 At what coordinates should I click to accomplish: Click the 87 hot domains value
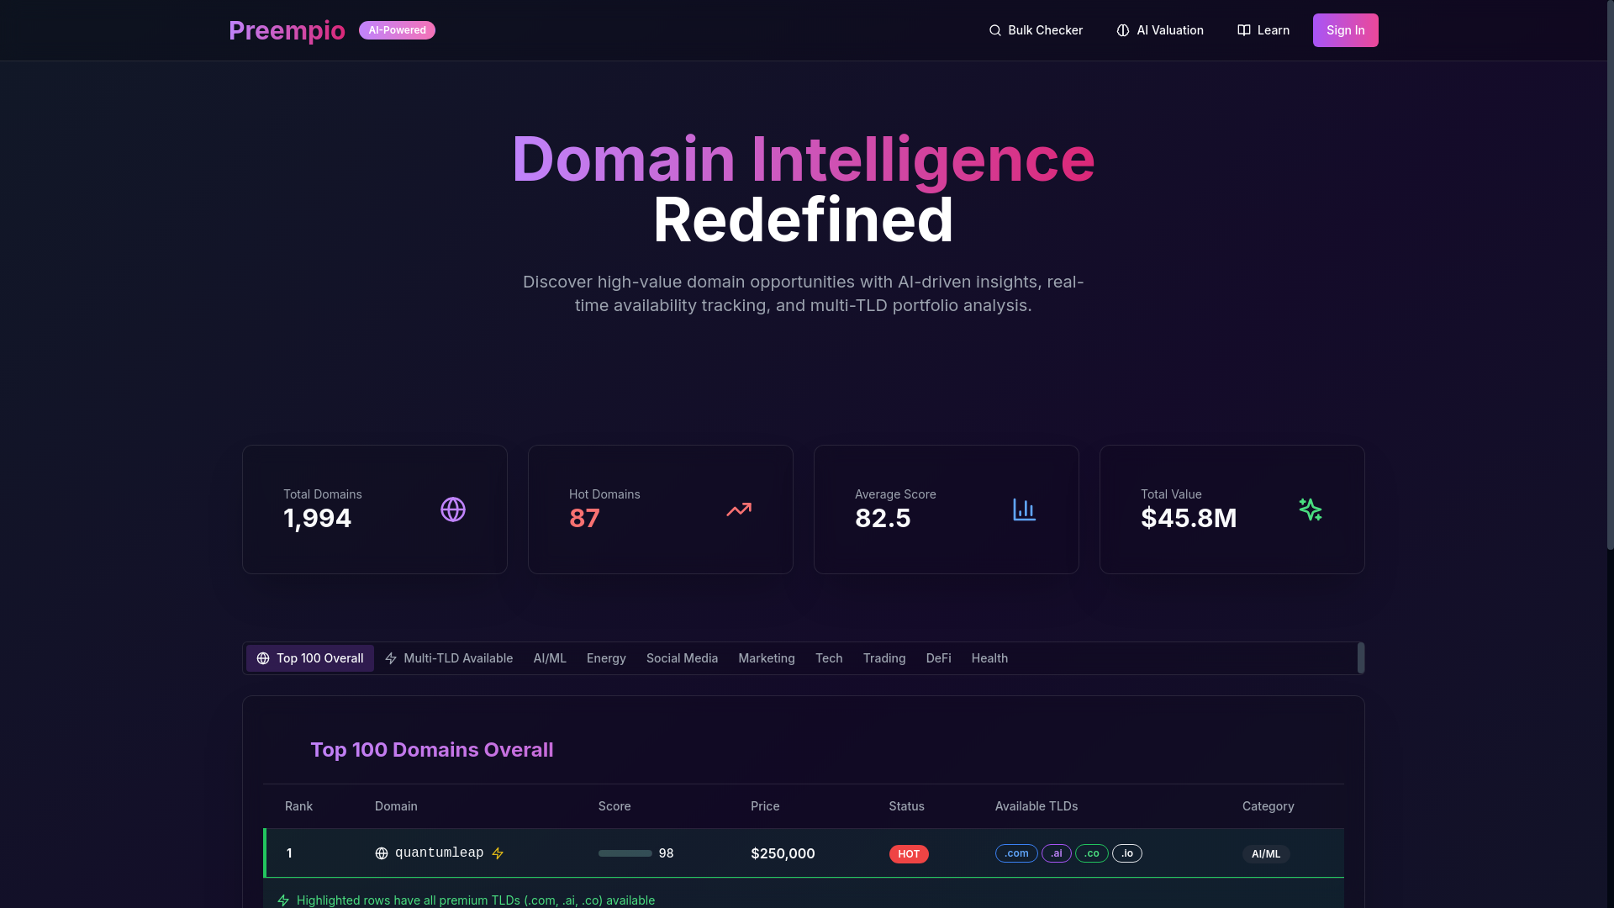(x=584, y=519)
